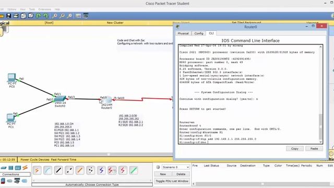Viewport: 334px width, 188px height.
Task: Select the green Octal cable icon
Action: pyautogui.click(x=134, y=170)
